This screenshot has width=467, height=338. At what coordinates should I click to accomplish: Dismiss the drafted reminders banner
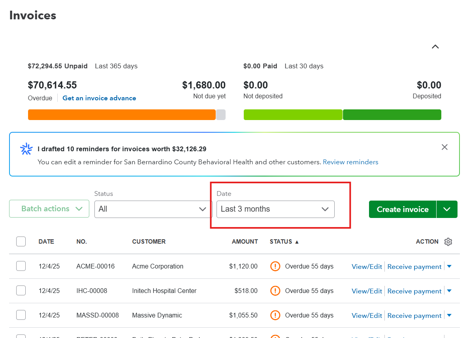coord(444,147)
